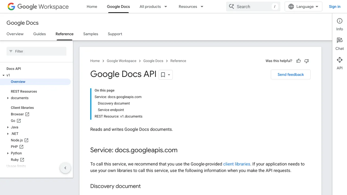Click the external link icon beside Node.js

coord(26,140)
